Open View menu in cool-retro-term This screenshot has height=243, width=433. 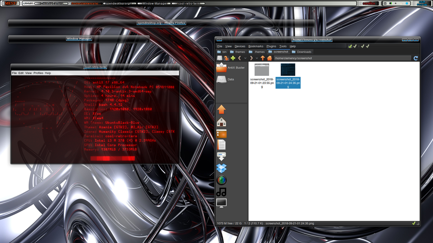click(28, 73)
